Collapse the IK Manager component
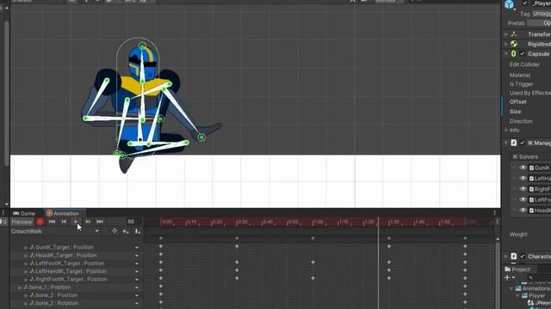The height and width of the screenshot is (309, 551). coord(506,142)
